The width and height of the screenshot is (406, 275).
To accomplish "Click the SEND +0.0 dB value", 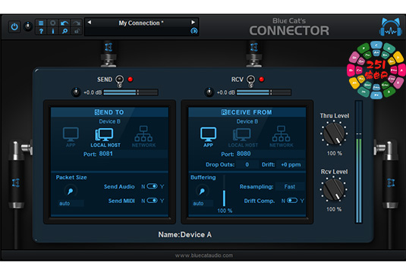I will (x=93, y=92).
